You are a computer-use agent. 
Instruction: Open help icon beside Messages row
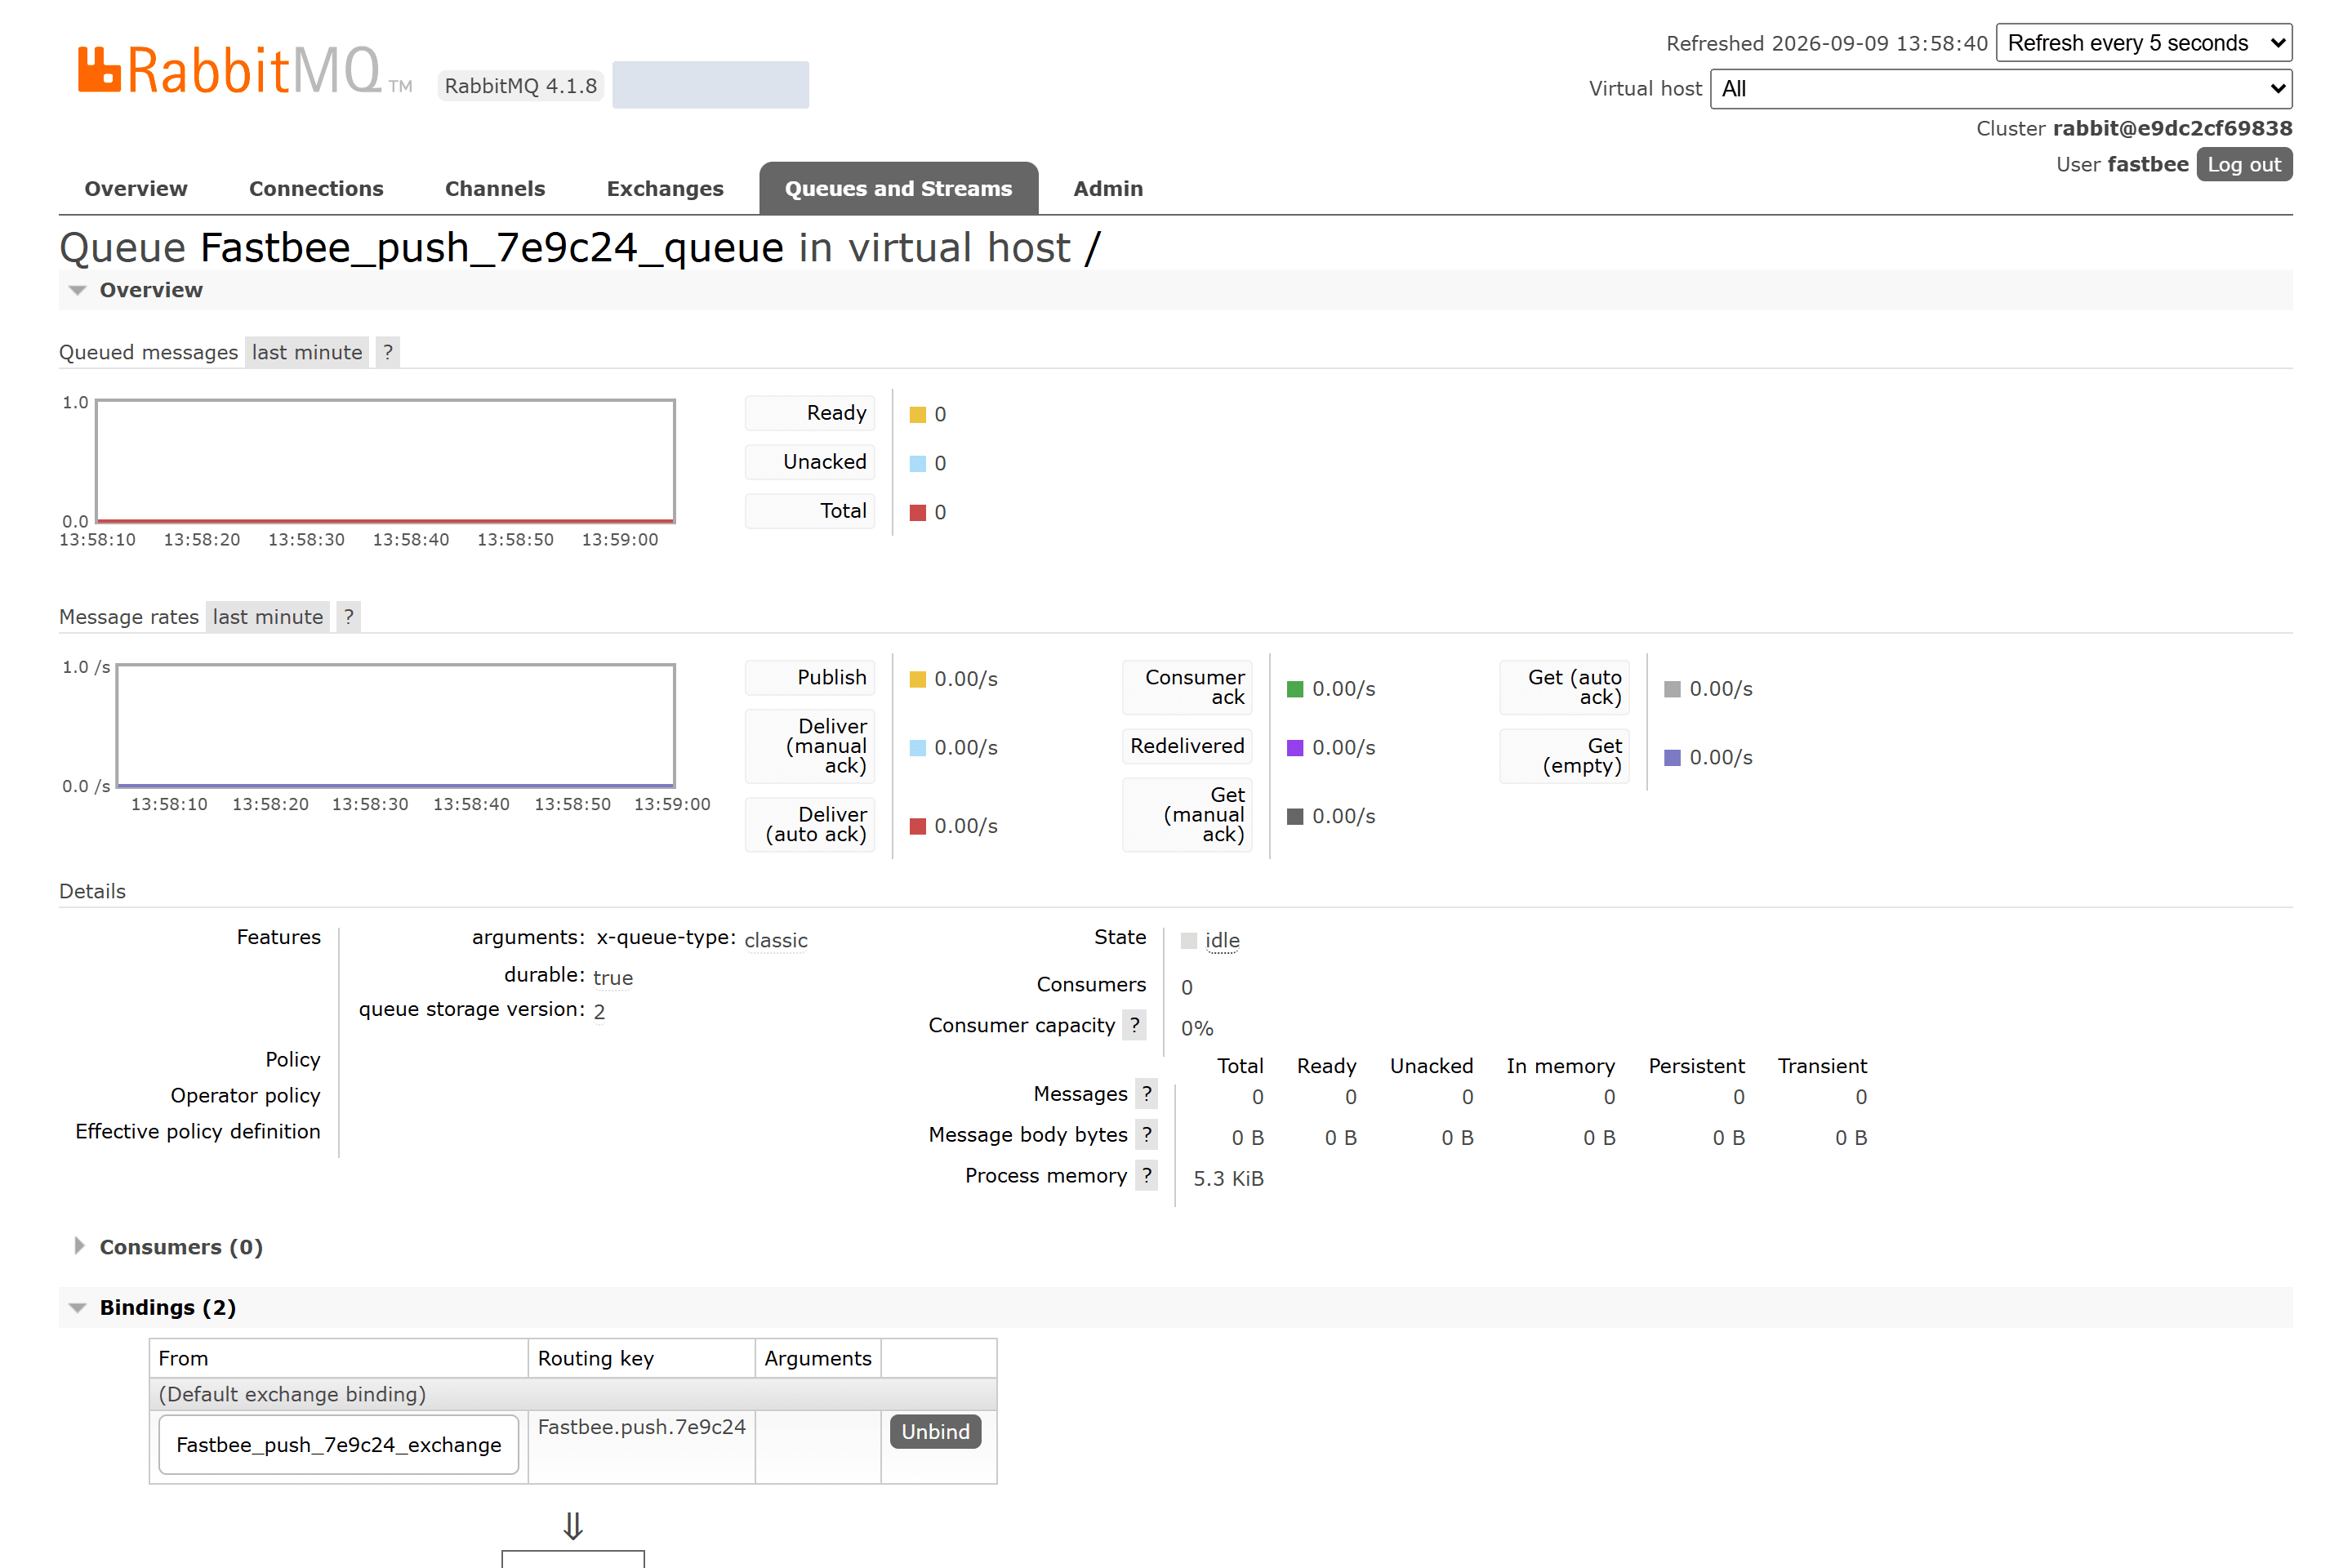coord(1147,1094)
